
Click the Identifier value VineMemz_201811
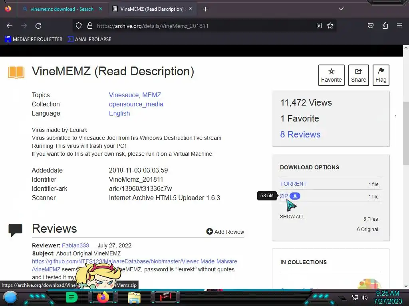[136, 180]
